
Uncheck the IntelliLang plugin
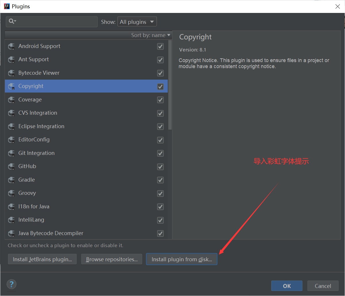[160, 220]
